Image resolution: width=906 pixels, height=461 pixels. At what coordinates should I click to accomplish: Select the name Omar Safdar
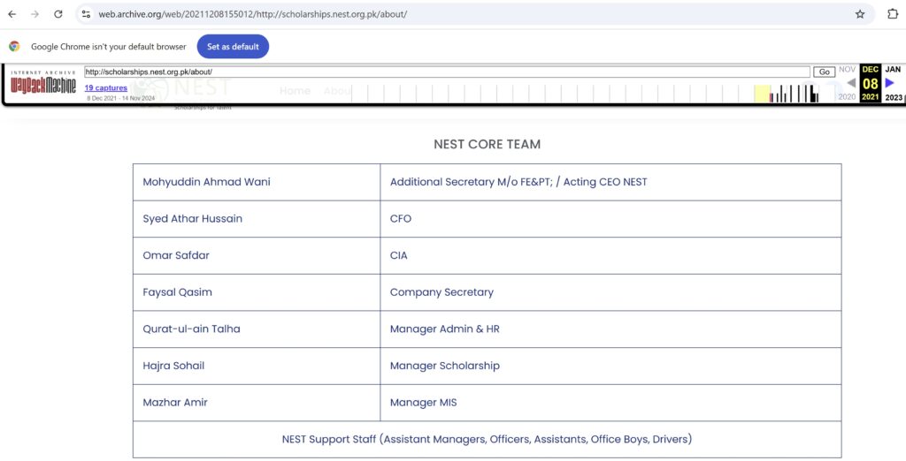(x=176, y=255)
